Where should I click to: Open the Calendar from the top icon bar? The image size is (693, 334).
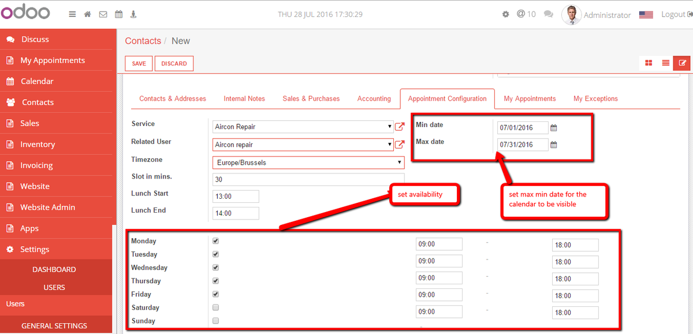118,14
